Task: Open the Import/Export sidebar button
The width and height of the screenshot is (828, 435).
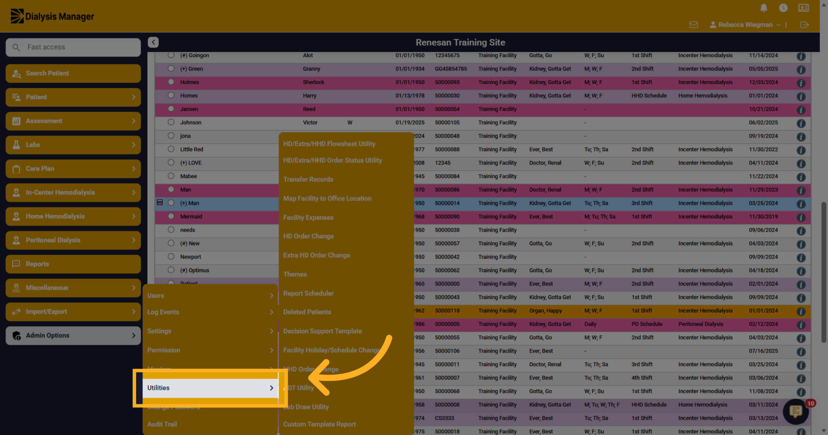Action: pyautogui.click(x=73, y=312)
